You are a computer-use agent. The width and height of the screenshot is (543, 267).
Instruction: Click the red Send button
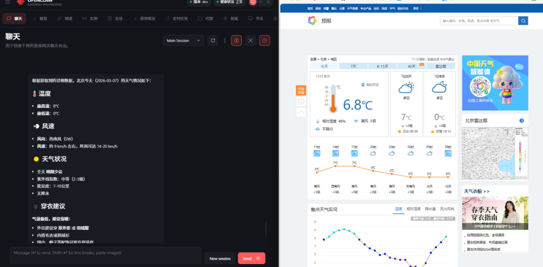[x=251, y=258]
